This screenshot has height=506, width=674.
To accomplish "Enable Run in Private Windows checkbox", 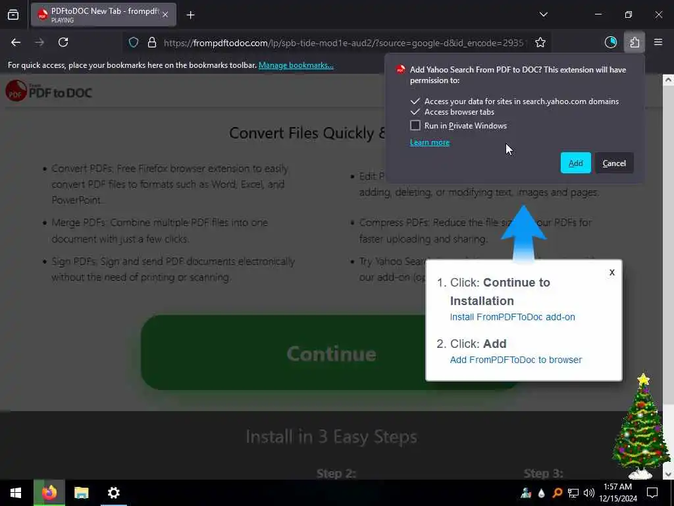I will tap(415, 125).
